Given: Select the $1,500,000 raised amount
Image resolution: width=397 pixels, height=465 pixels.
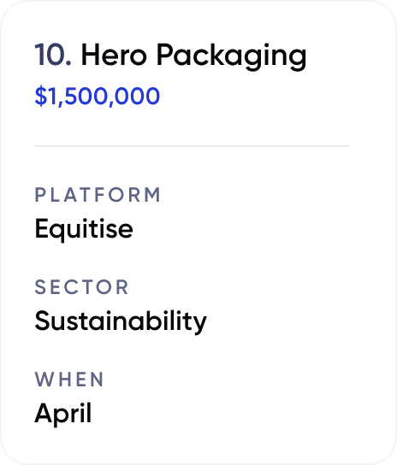Looking at the screenshot, I should (97, 96).
